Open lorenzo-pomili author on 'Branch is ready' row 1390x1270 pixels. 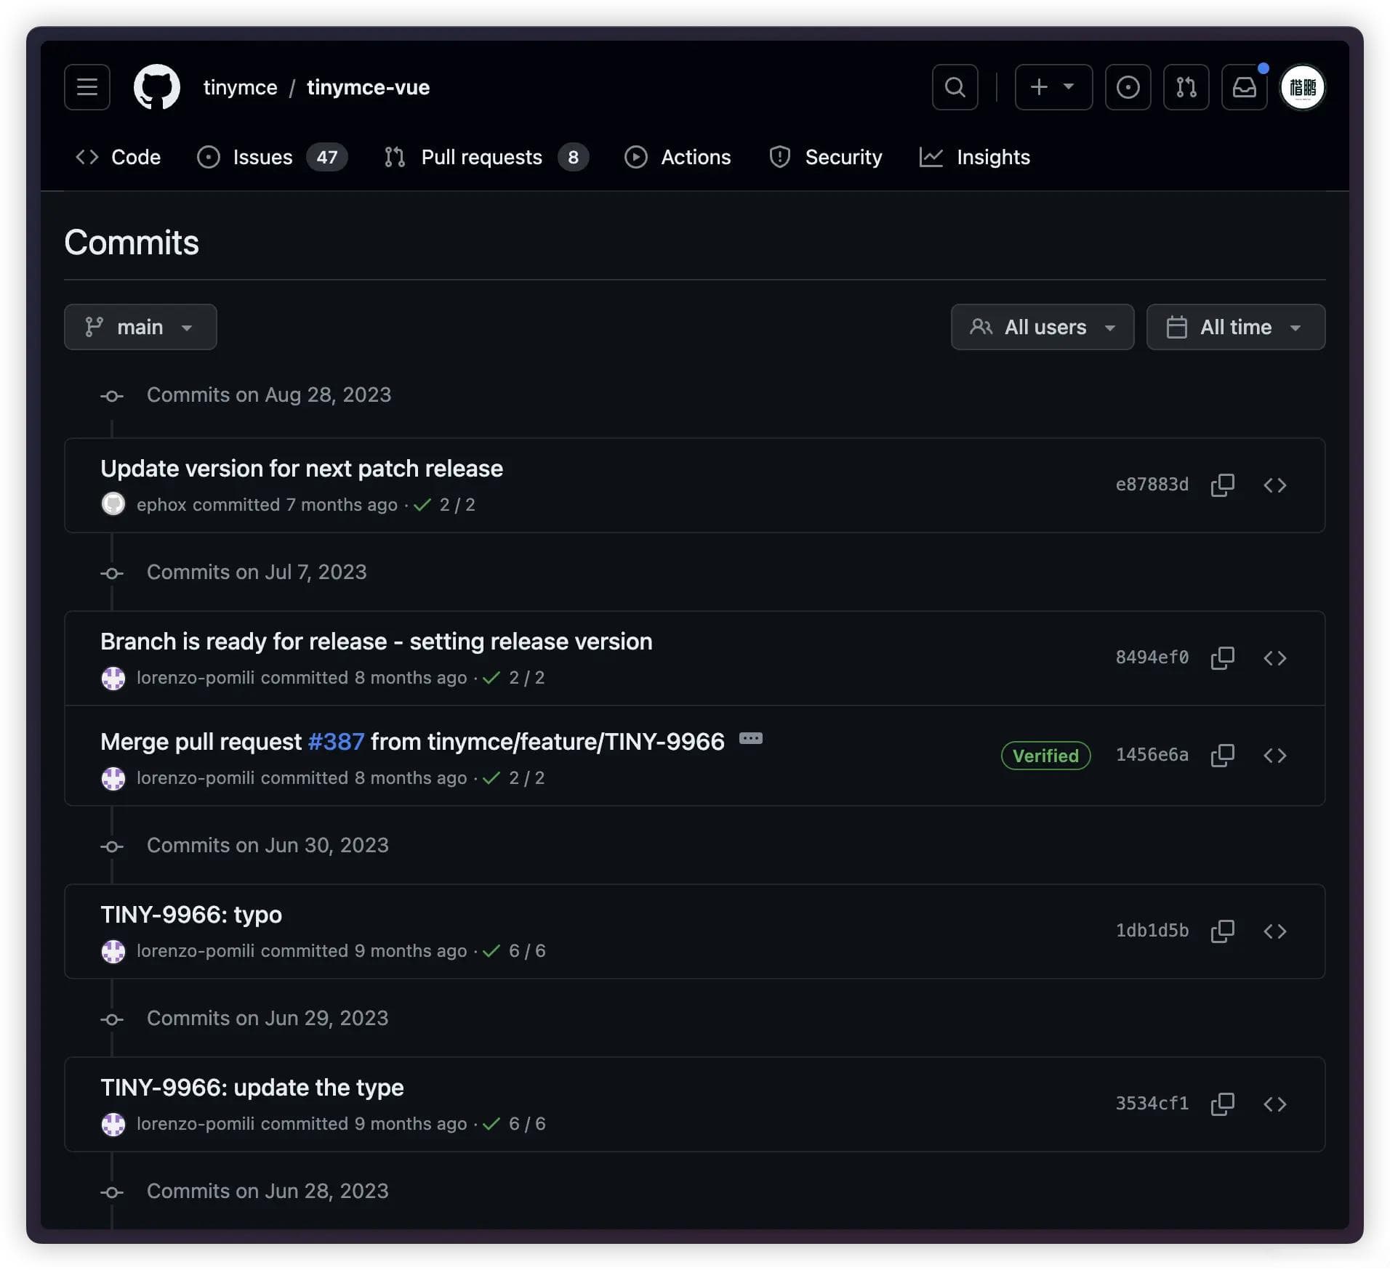pos(196,677)
